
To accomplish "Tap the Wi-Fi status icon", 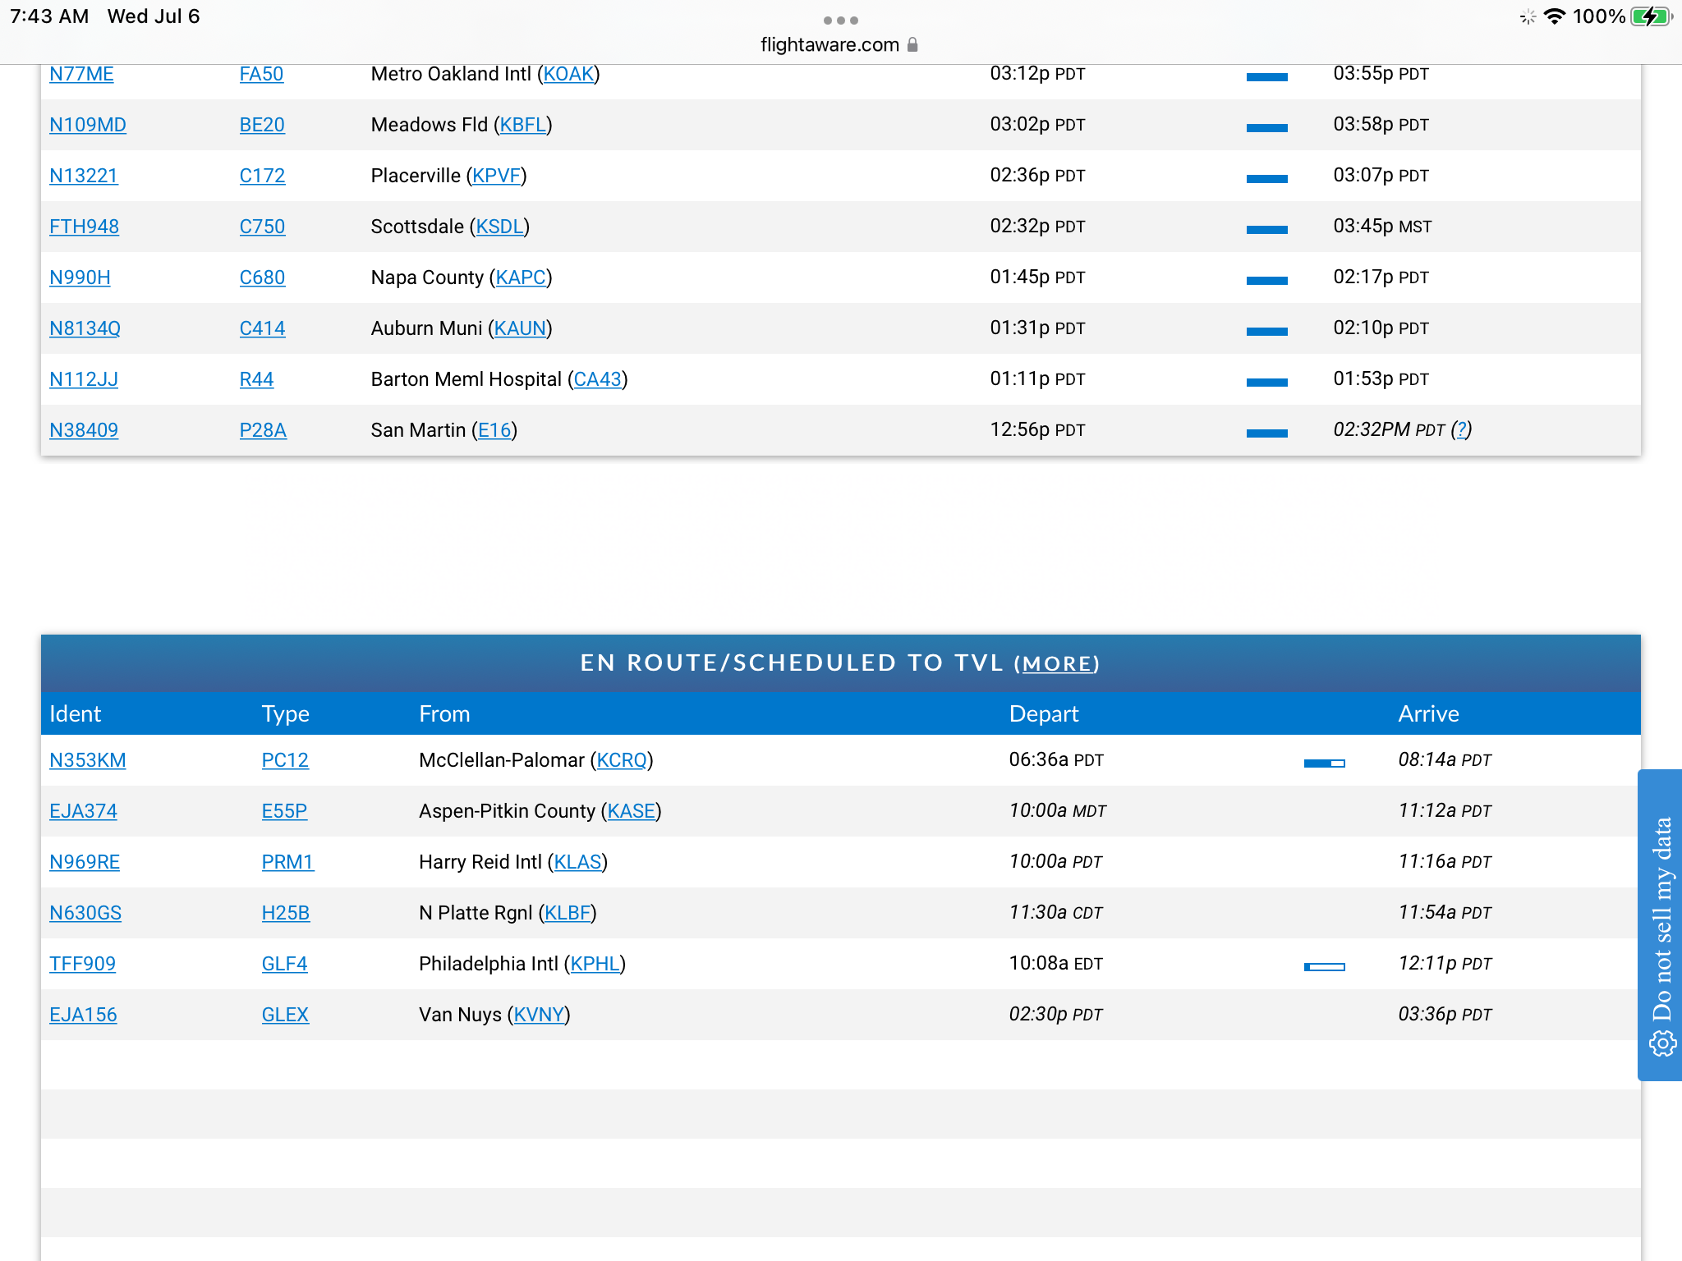I will point(1554,16).
